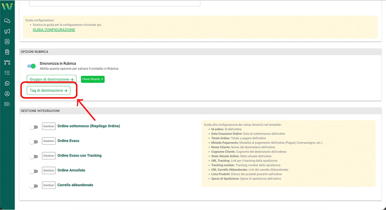Viewport: 386px width, 210px height.
Task: Turn on the Carrello abbandonato toggle
Action: [34, 186]
